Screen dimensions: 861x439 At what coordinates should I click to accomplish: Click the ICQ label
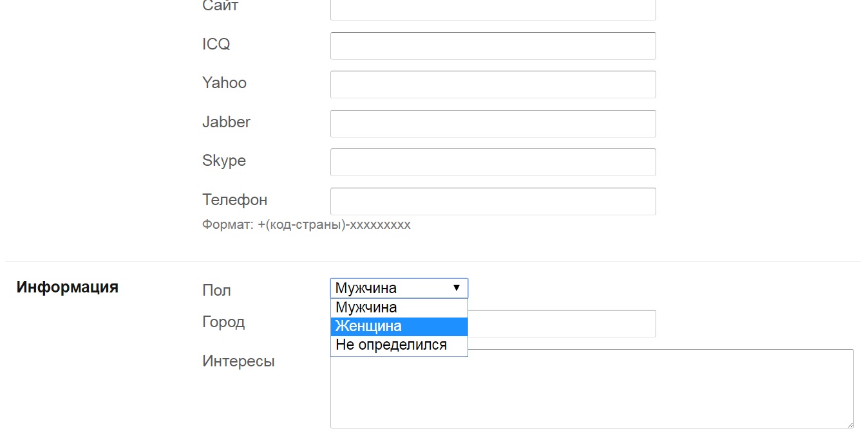216,44
